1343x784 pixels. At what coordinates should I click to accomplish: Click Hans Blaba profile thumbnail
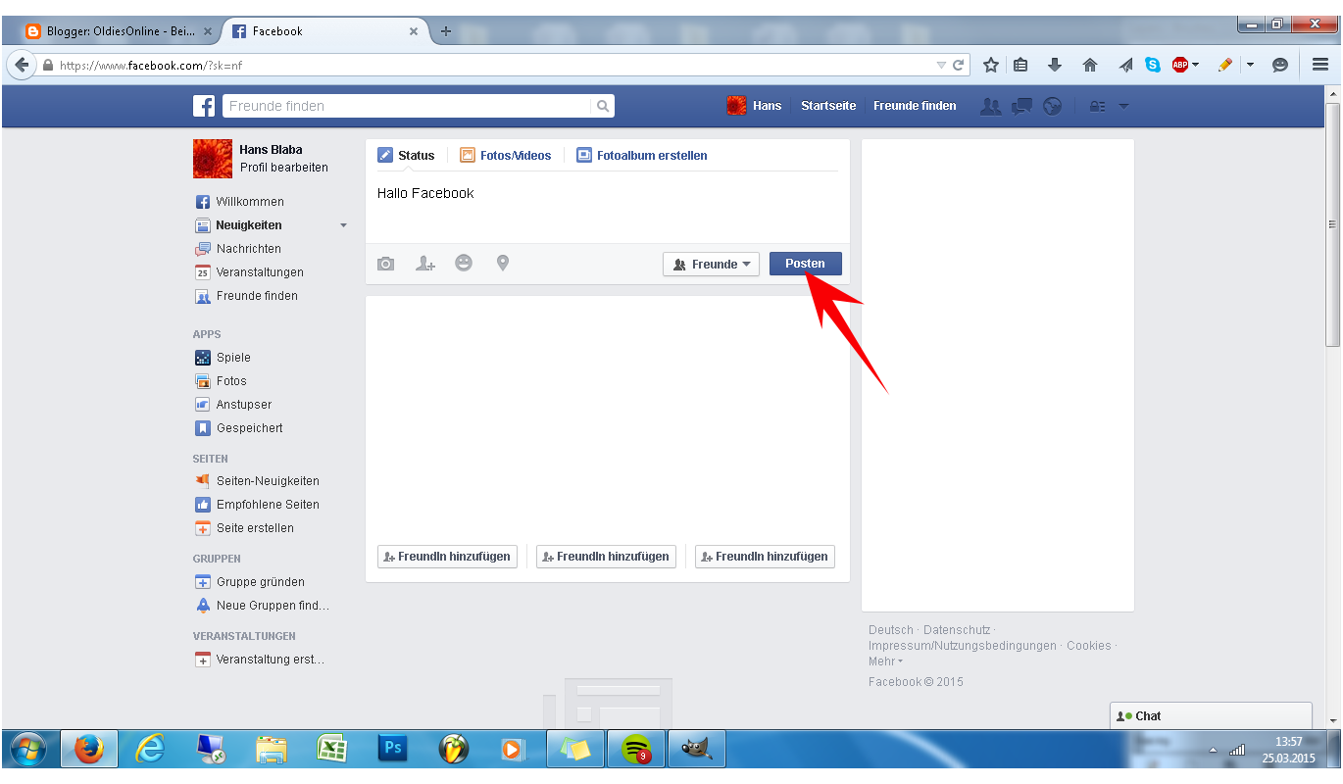pos(213,159)
